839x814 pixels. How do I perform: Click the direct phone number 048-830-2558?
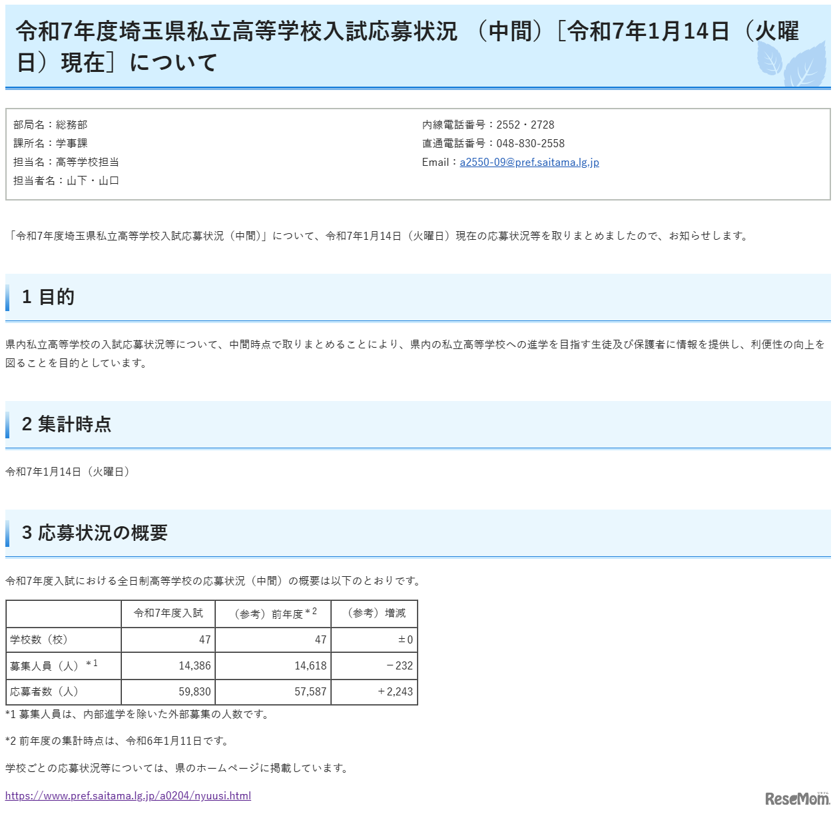530,143
